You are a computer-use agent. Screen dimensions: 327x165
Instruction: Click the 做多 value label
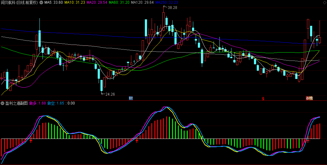coord(37,103)
